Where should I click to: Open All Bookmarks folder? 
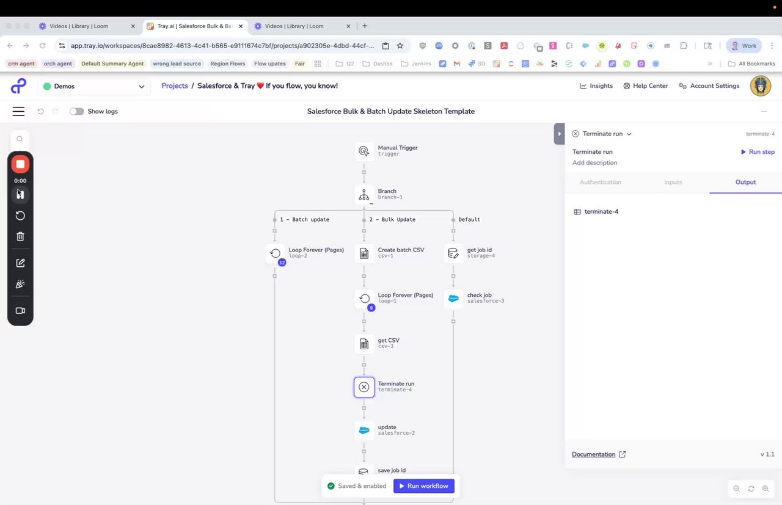(x=751, y=64)
